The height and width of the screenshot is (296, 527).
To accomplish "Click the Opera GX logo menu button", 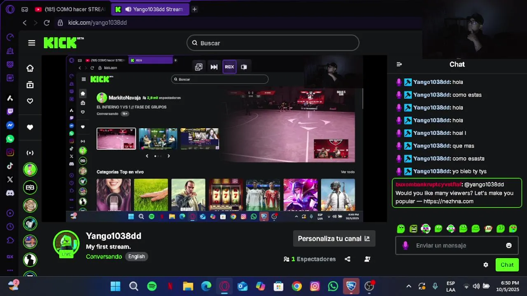I will point(10,9).
